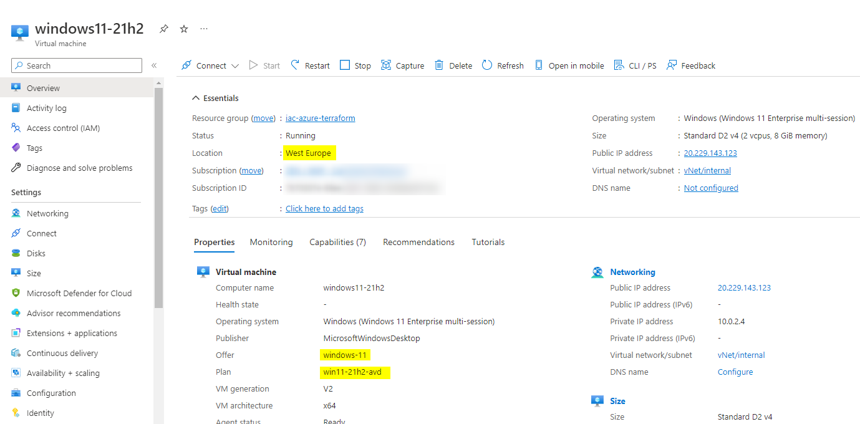Click the Running status value
The width and height of the screenshot is (860, 424).
[301, 135]
